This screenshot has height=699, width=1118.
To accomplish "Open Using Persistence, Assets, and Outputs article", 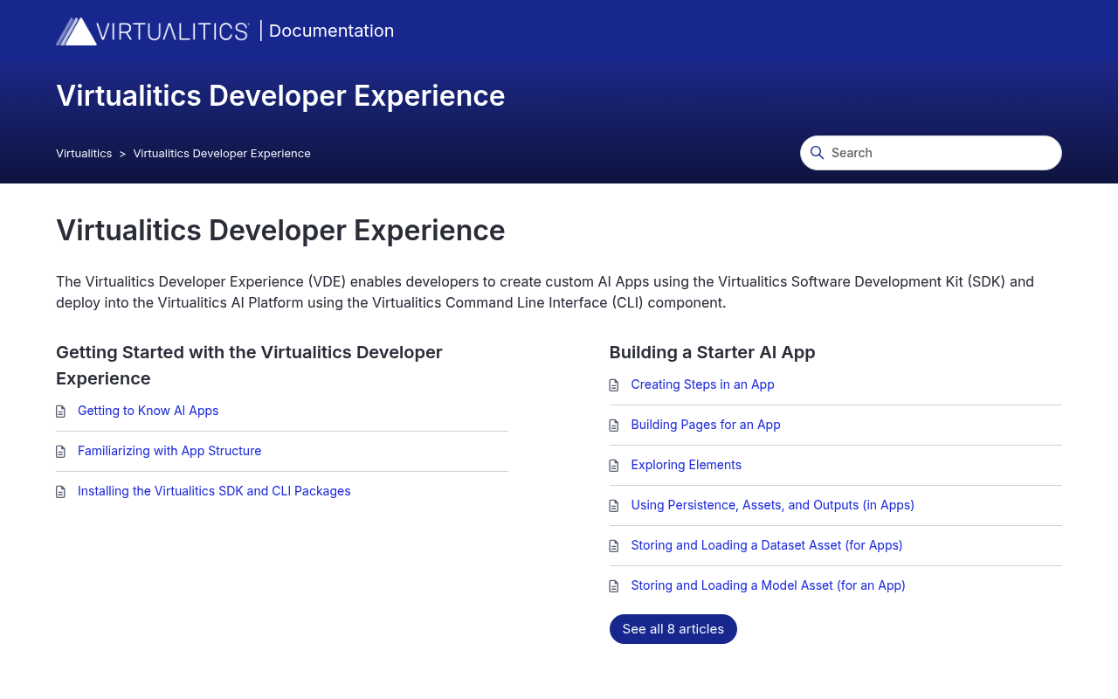I will (773, 505).
